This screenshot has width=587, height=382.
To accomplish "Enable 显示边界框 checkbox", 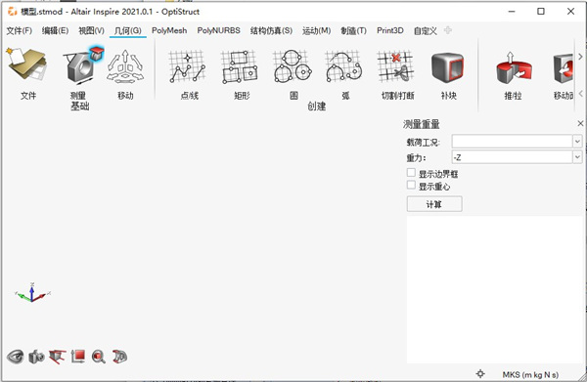I will coord(411,173).
